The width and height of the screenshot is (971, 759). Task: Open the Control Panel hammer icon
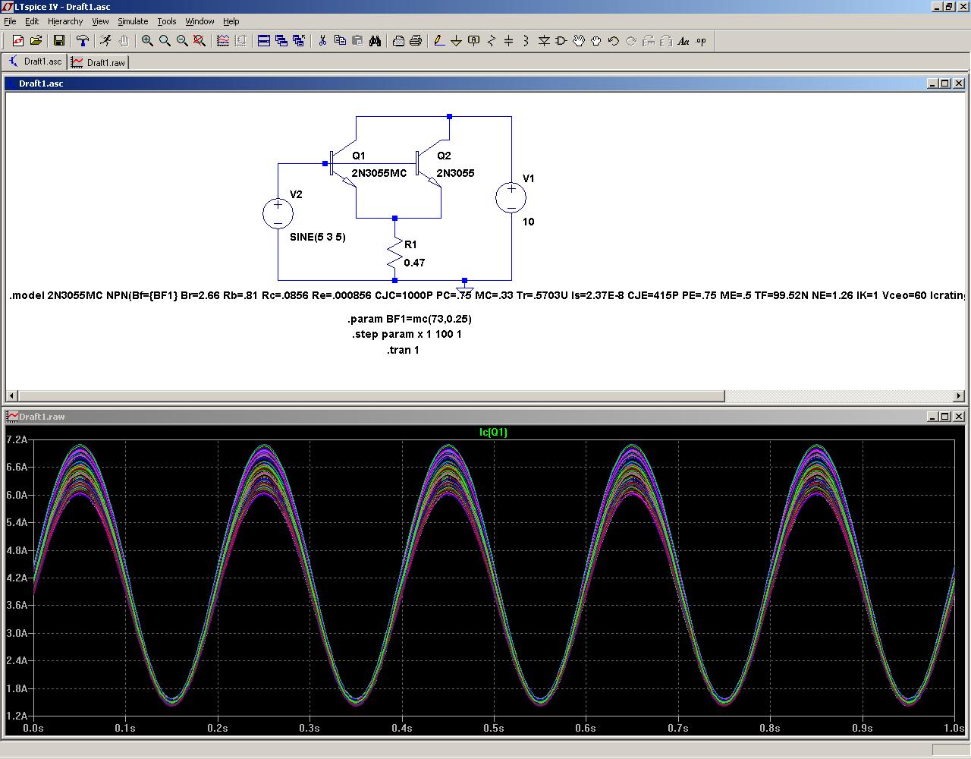pos(83,41)
